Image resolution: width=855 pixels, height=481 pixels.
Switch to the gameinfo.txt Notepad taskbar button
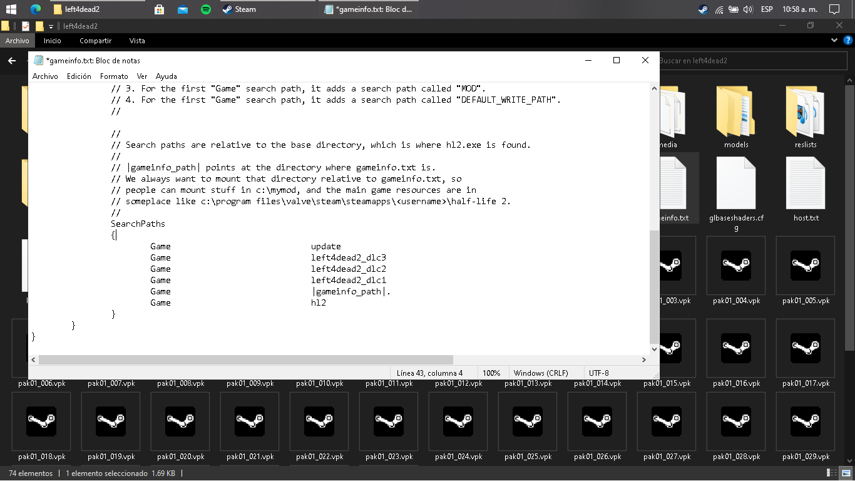[369, 9]
